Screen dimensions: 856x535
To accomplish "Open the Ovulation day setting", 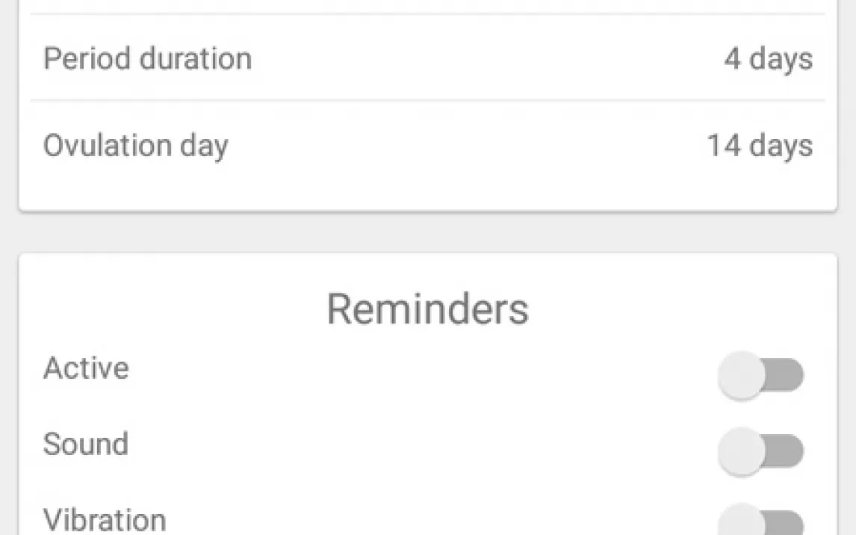I will tap(136, 145).
